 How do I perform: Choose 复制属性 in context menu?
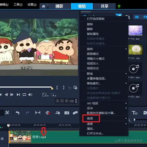point(104,34)
